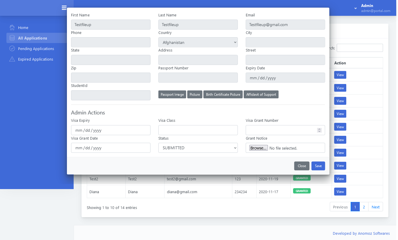Click the Visa Grant Number stepper arrows
Image resolution: width=398 pixels, height=240 pixels.
[319, 130]
